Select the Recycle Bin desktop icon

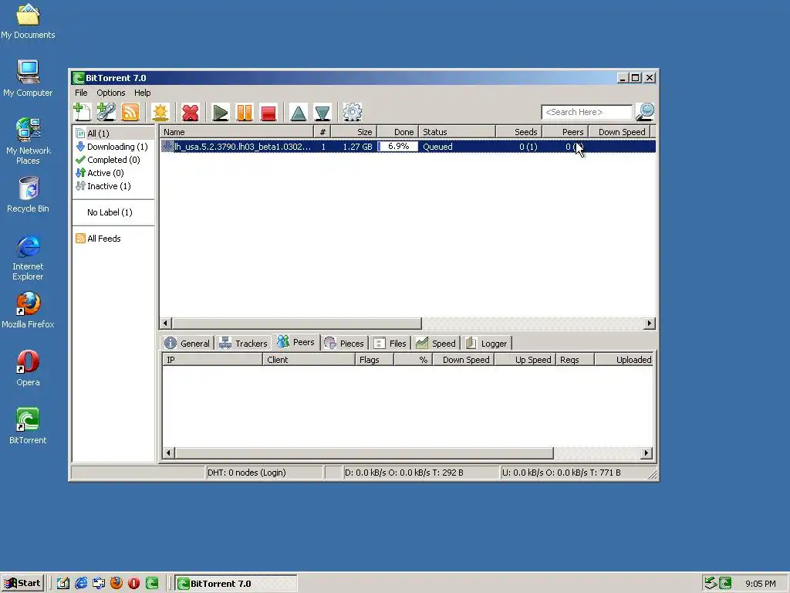(28, 195)
